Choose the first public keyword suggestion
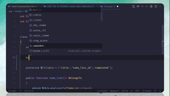Viewport: 170px width, 96px height. point(65,10)
